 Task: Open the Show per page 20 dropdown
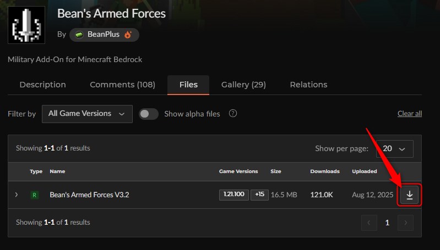(394, 149)
